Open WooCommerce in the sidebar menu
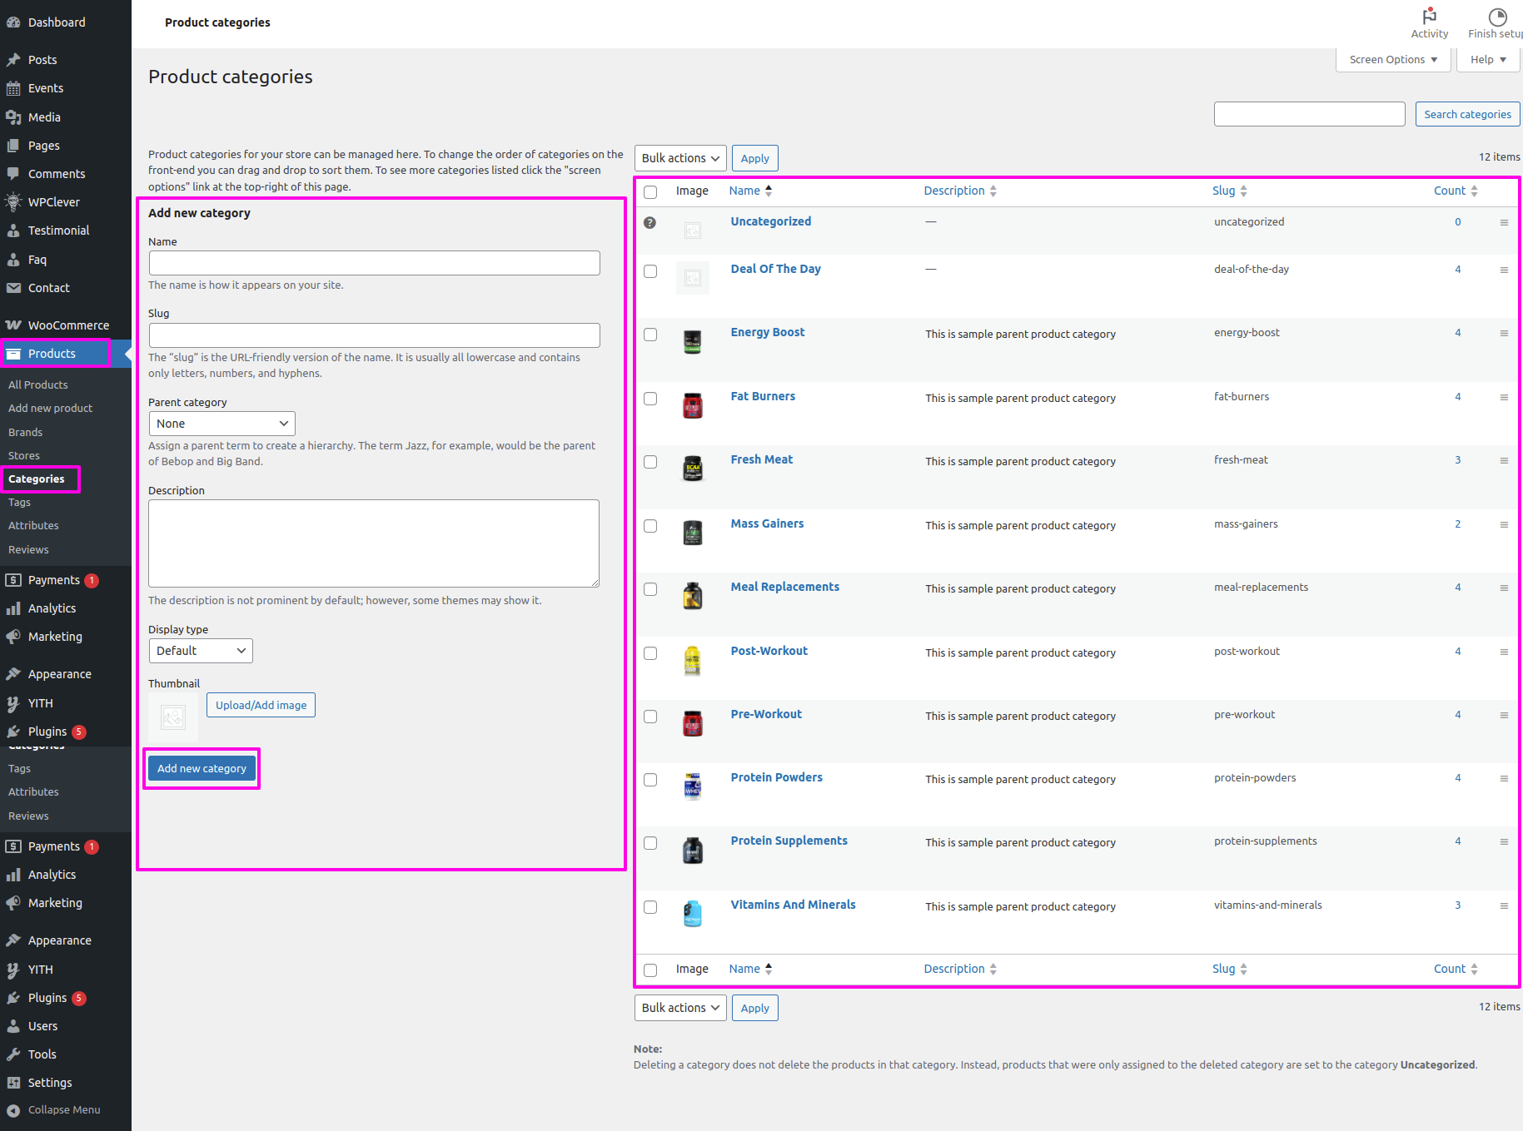The height and width of the screenshot is (1131, 1523). tap(68, 325)
